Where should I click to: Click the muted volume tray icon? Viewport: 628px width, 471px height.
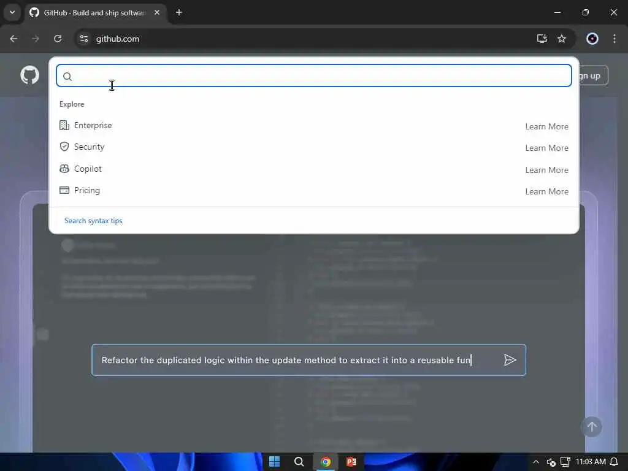[x=551, y=462]
